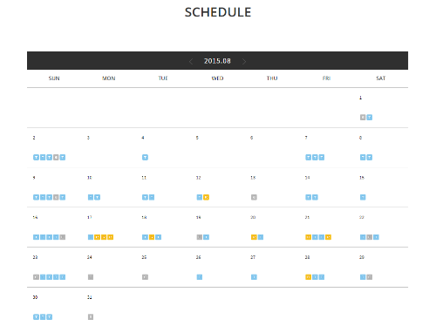Image resolution: width=436 pixels, height=326 pixels.
Task: Open the orange event icon on August 28
Action: pos(308,277)
